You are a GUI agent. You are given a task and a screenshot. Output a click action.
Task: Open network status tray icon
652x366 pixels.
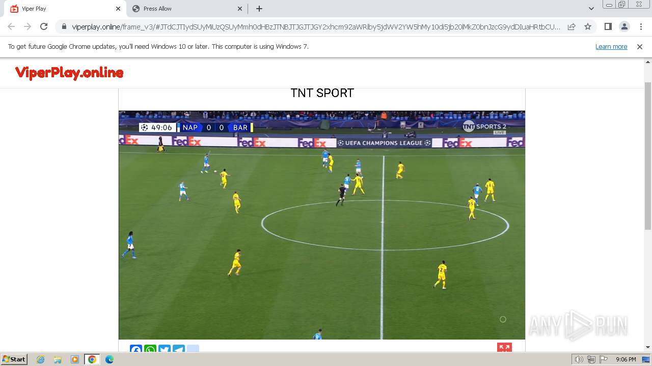591,359
